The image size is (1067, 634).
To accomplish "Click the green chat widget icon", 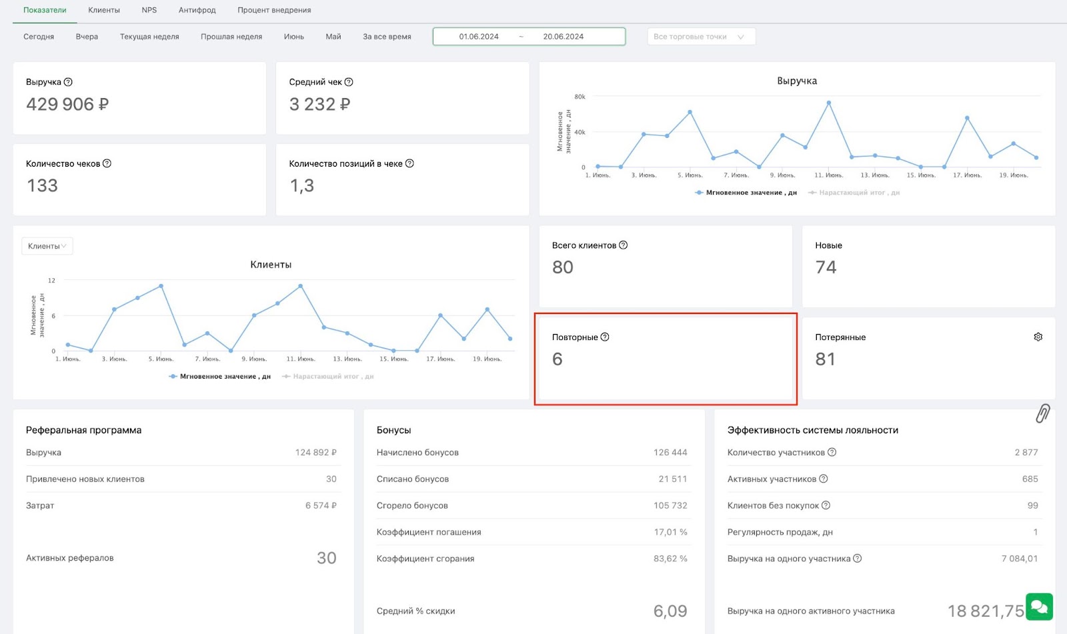I will click(1039, 607).
